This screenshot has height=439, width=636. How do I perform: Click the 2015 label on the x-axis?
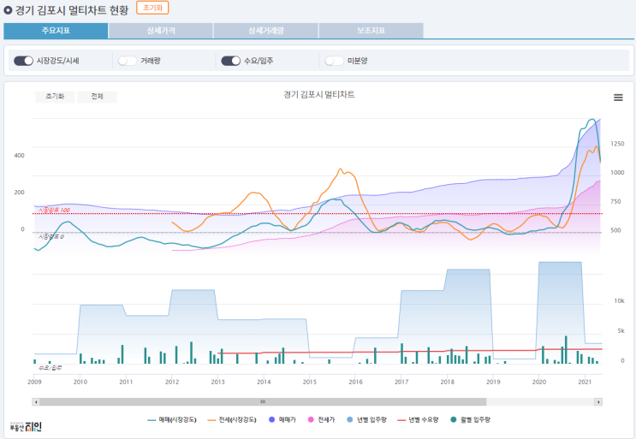[x=310, y=382]
